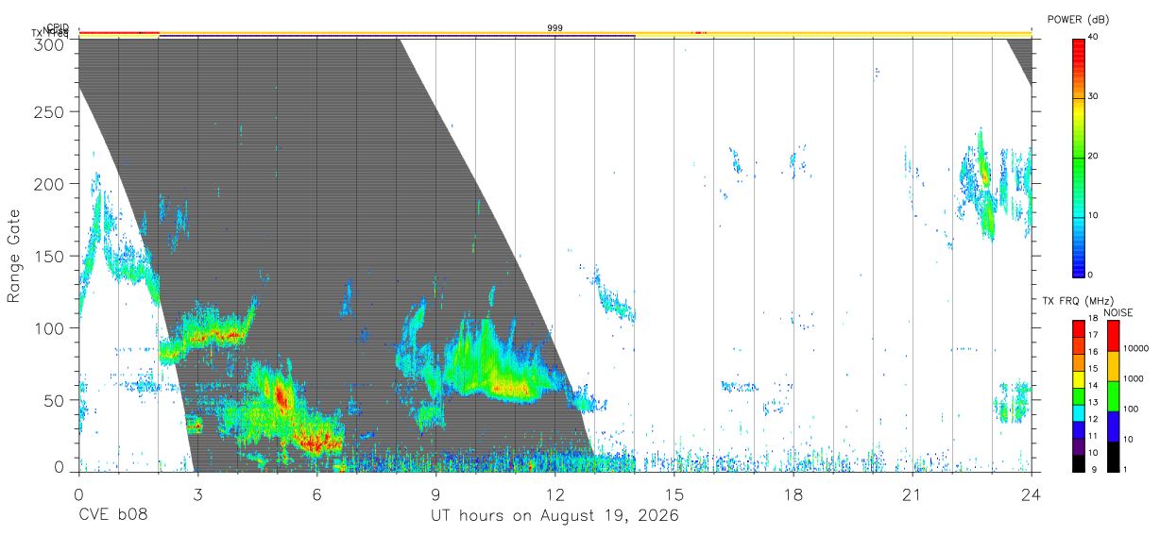Click the 250 tick on Range Gate axis
1160x535 pixels.
pyautogui.click(x=51, y=112)
